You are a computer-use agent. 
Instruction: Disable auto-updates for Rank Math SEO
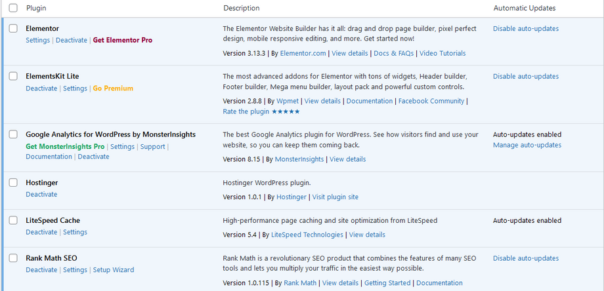pyautogui.click(x=526, y=258)
